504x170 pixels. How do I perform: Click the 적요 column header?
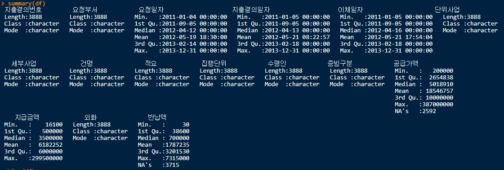pos(151,64)
